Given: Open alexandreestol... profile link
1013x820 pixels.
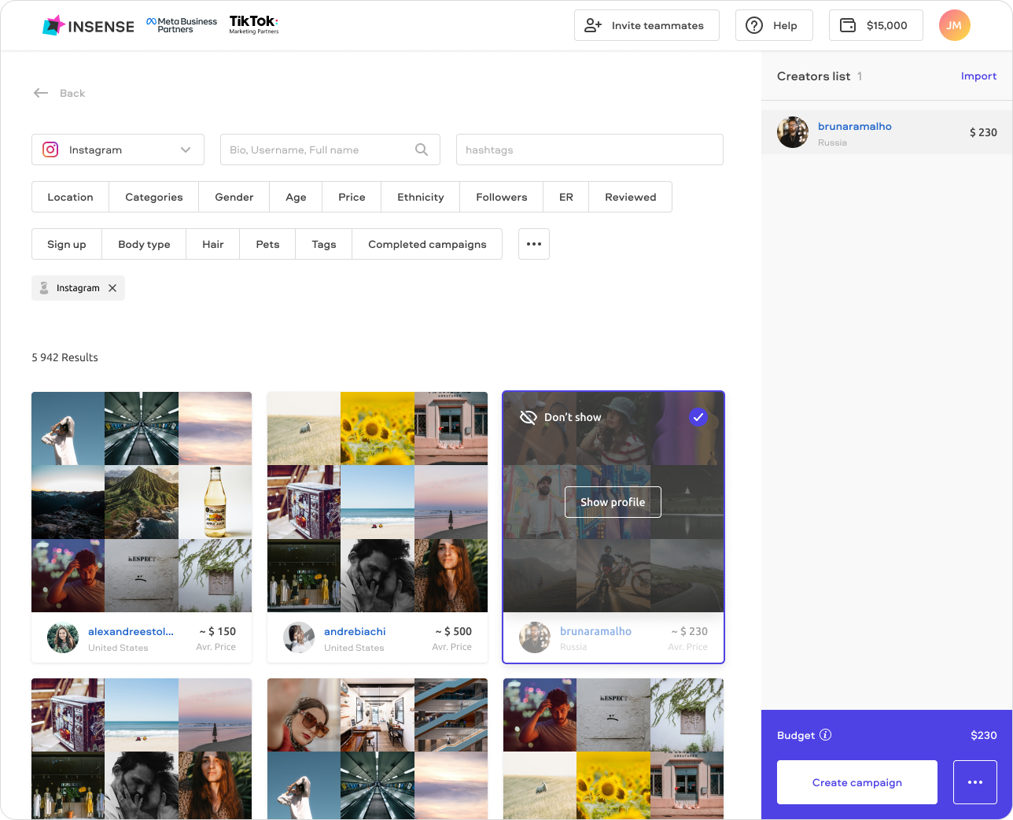Looking at the screenshot, I should tap(131, 631).
